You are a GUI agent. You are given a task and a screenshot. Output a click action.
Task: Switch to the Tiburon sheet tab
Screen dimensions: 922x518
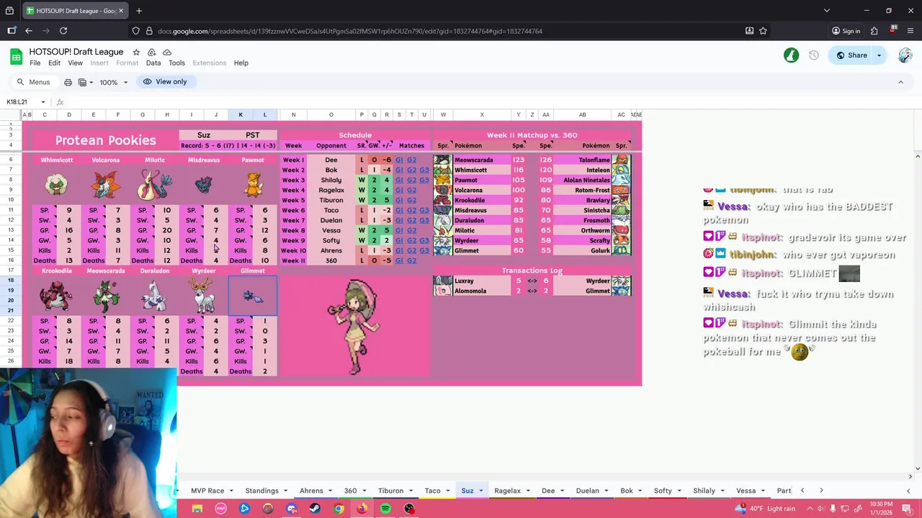click(x=390, y=491)
